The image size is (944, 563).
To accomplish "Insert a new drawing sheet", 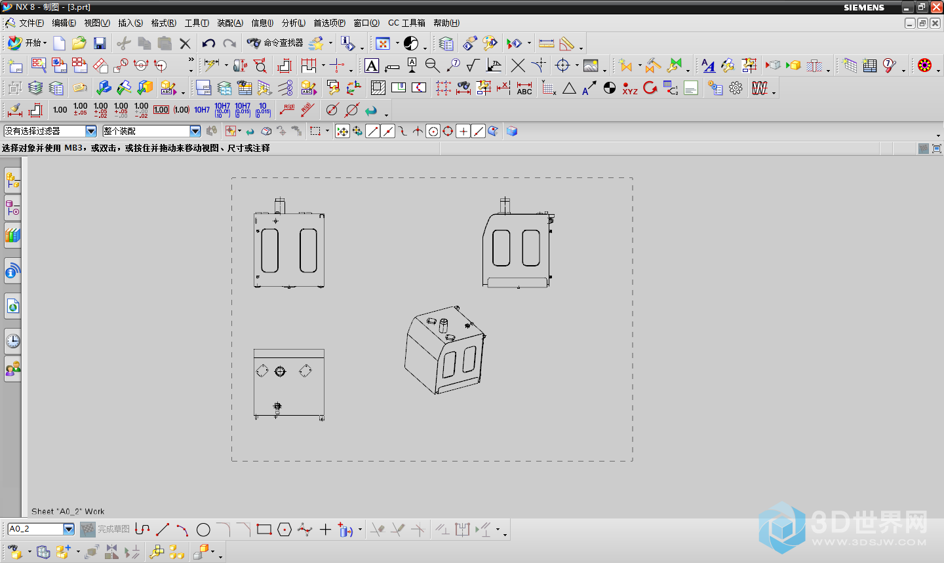I will (x=15, y=65).
